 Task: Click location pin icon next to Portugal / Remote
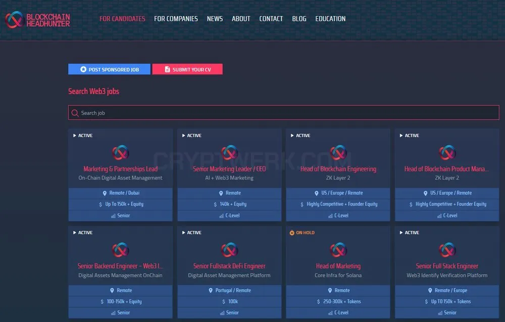click(x=211, y=290)
